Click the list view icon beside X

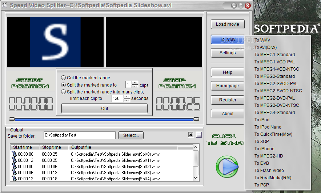pyautogui.click(x=199, y=135)
